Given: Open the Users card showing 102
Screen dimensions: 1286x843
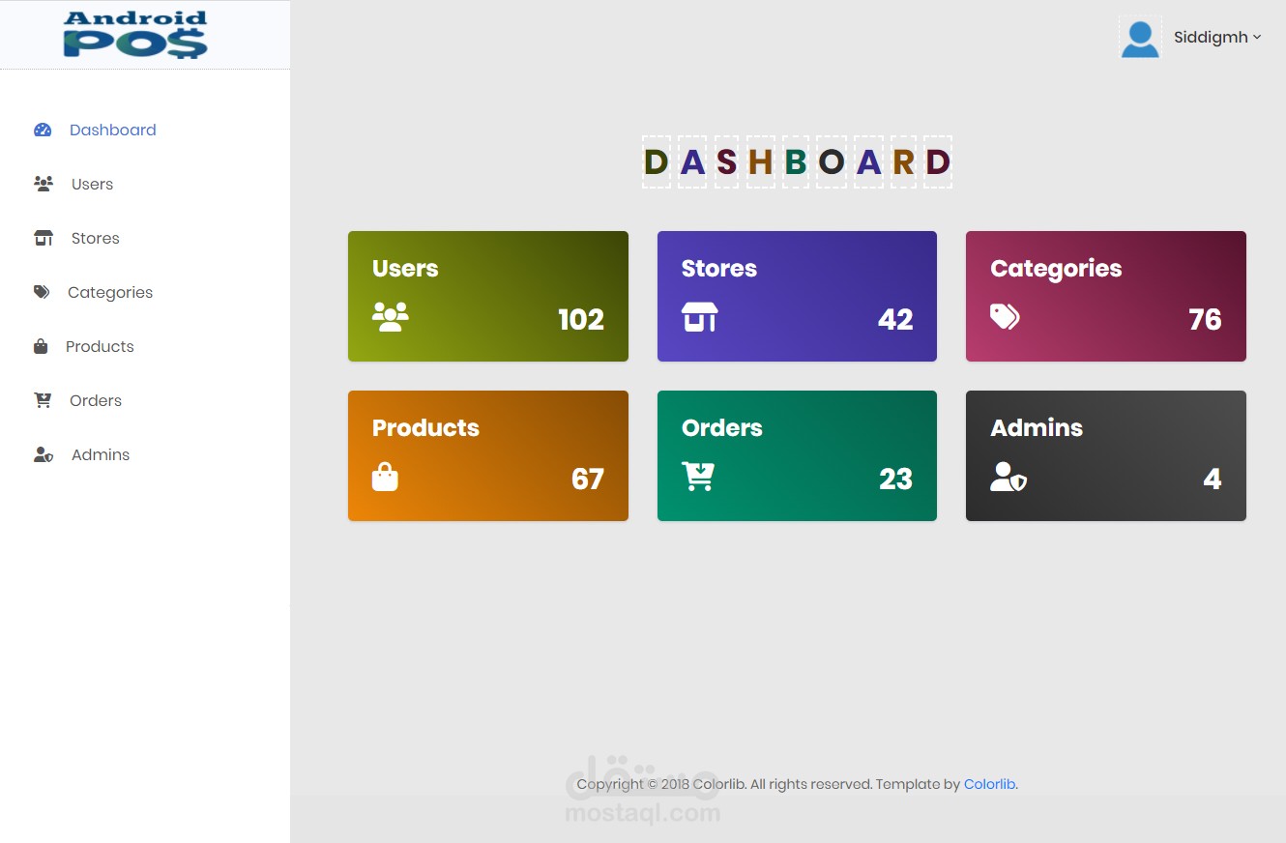Looking at the screenshot, I should click(487, 296).
